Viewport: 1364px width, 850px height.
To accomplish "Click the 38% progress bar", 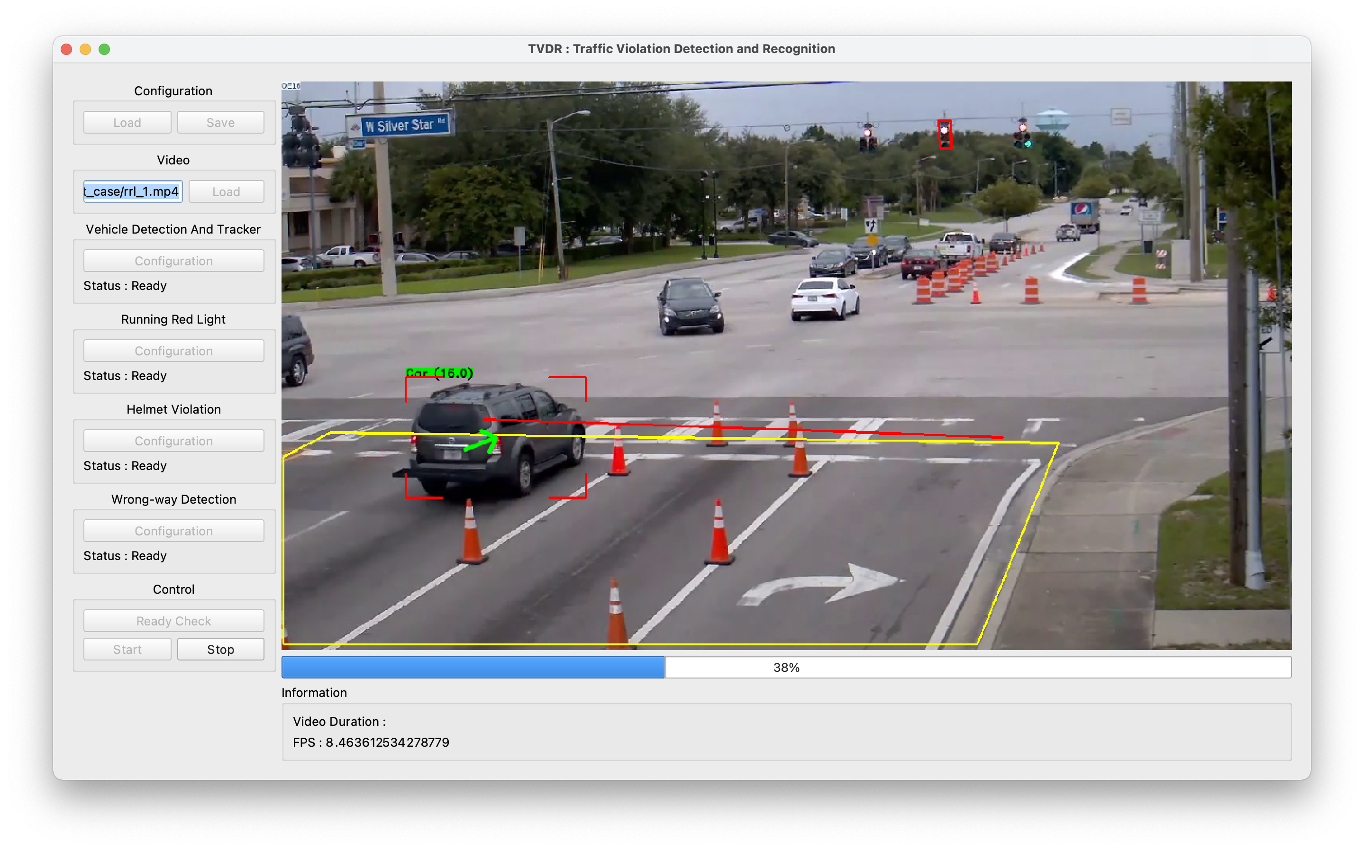I will (786, 667).
